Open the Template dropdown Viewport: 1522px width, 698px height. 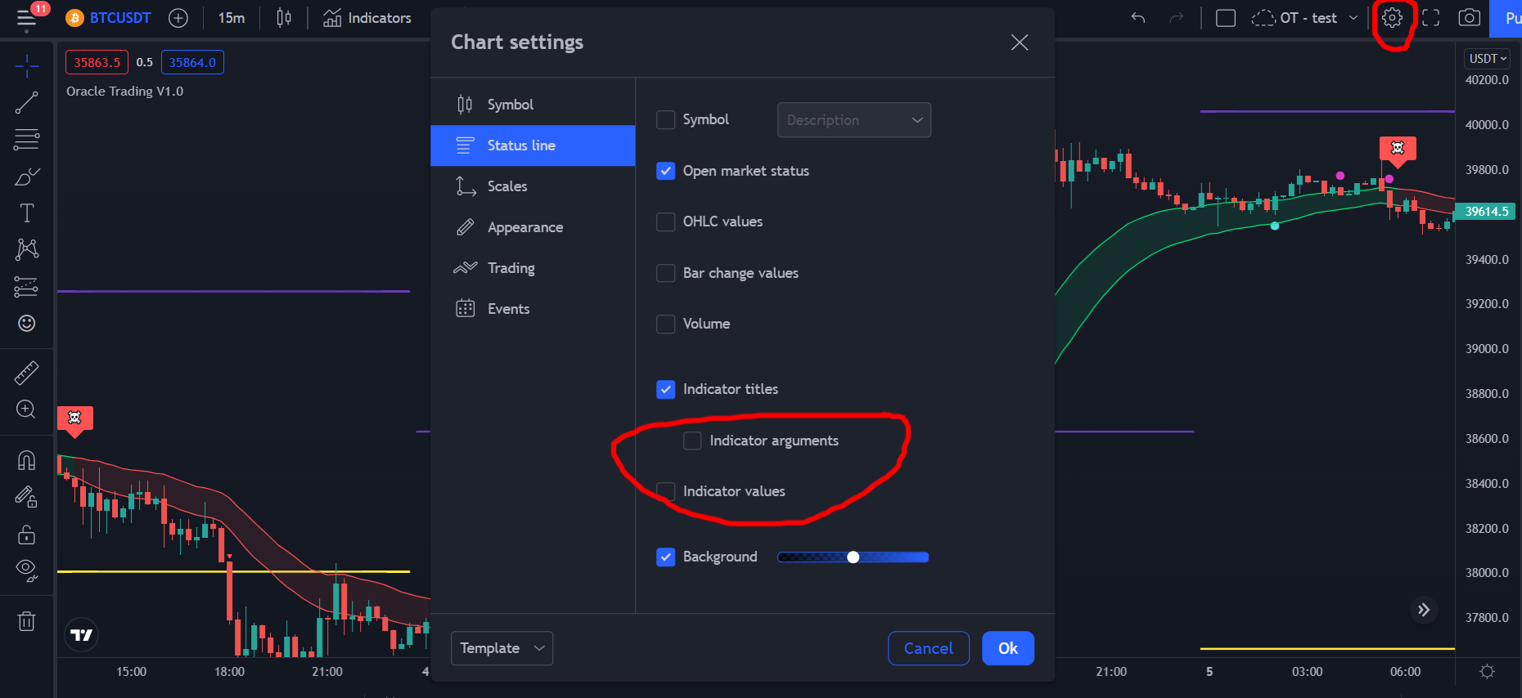[x=502, y=648]
